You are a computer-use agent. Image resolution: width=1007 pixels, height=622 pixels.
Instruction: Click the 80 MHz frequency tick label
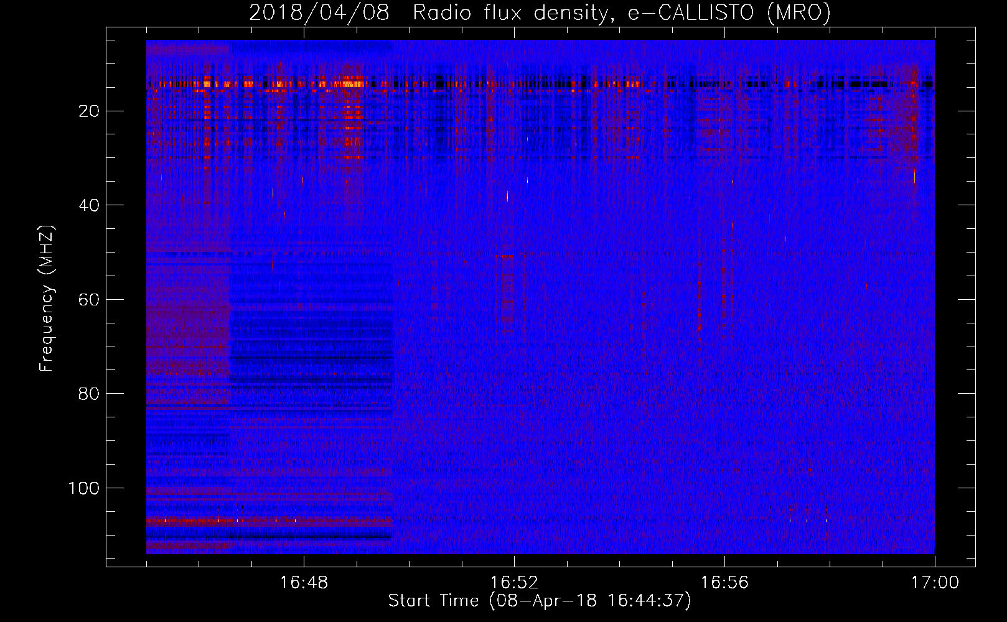(89, 394)
